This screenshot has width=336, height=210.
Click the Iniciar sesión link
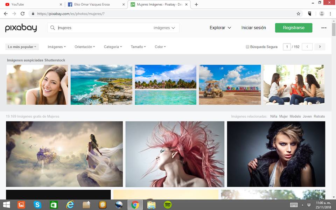(253, 28)
